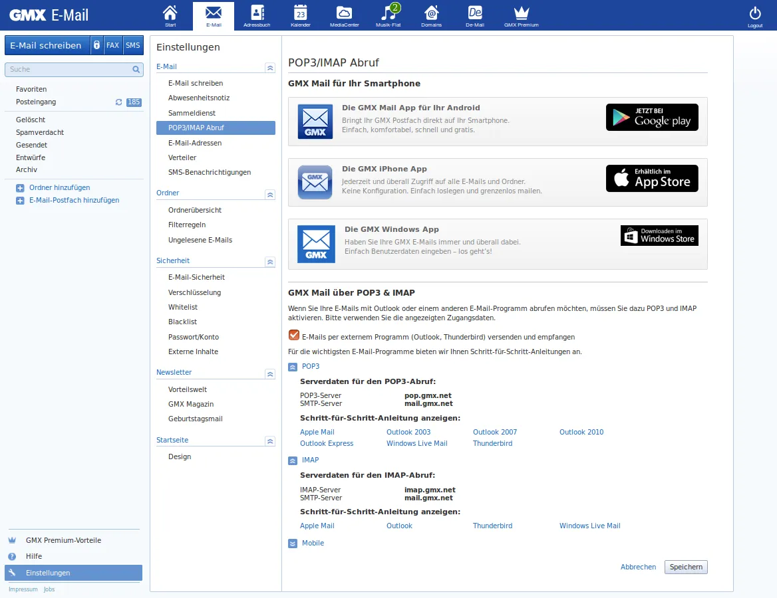Click the lock icon beside E-Mail schreiben

coord(96,45)
